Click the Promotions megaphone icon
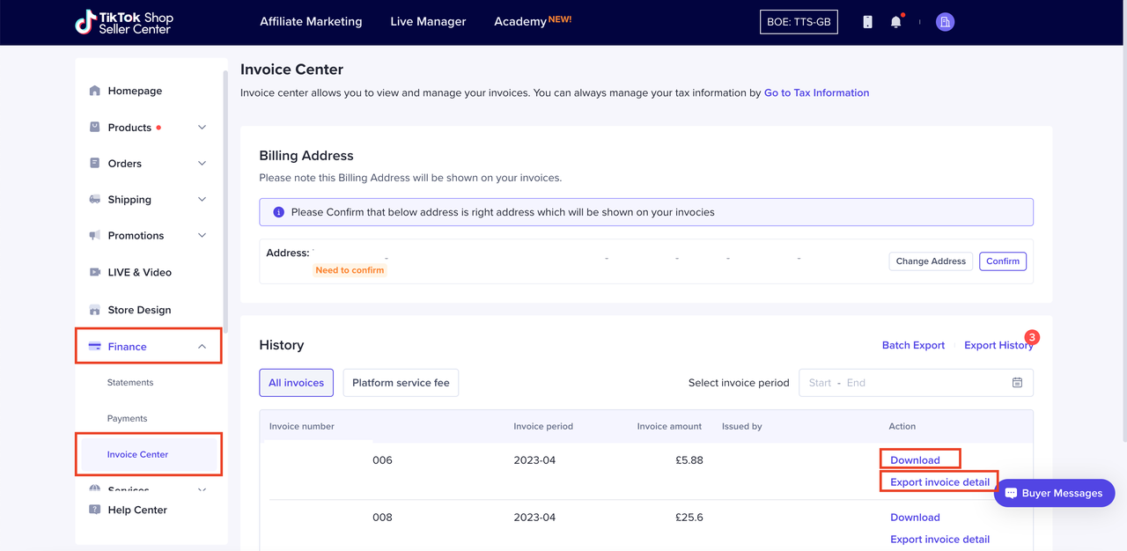 pos(94,235)
